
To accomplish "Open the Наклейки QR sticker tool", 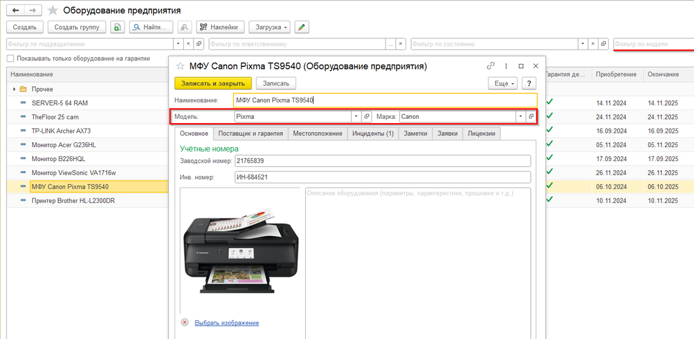I will point(220,27).
